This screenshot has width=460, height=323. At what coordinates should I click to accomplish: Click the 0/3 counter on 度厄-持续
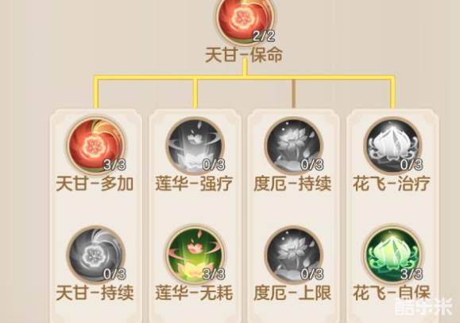tap(312, 165)
